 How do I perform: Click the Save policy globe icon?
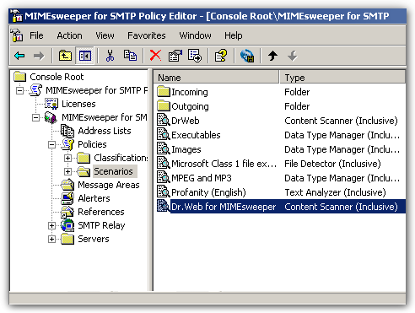tap(247, 56)
